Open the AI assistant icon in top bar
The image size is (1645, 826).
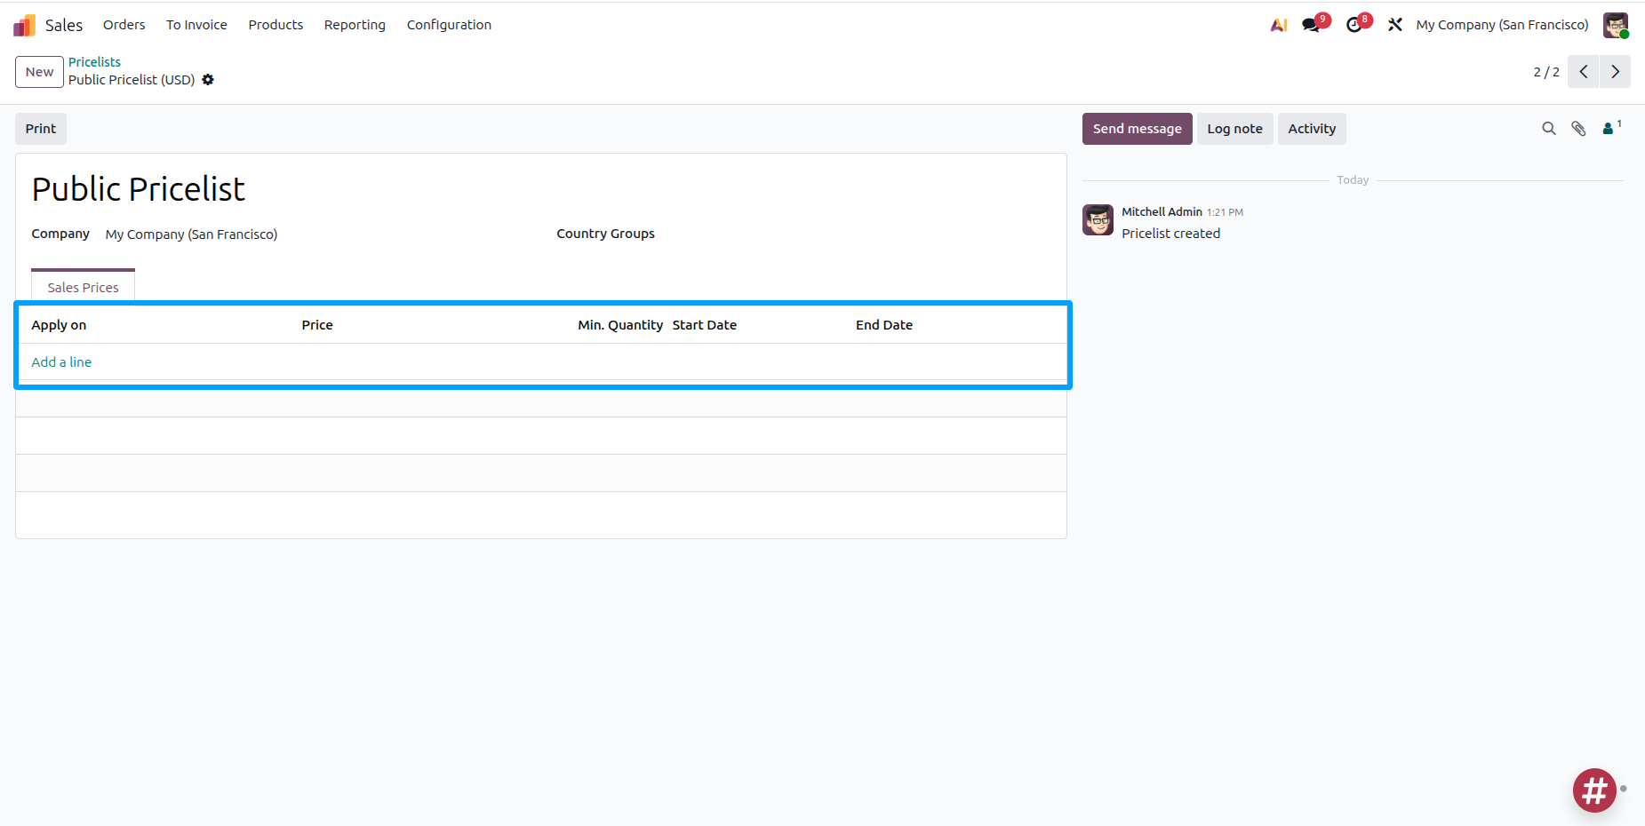(1279, 25)
